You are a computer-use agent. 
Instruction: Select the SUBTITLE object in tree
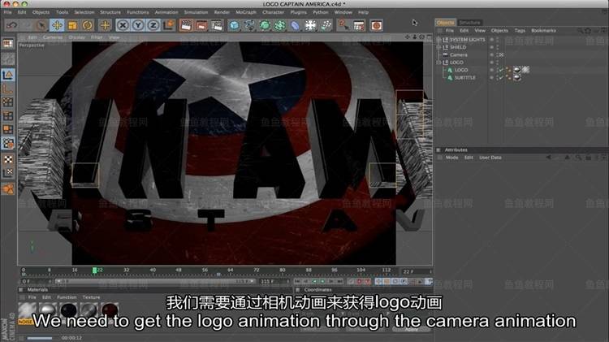[x=466, y=77]
